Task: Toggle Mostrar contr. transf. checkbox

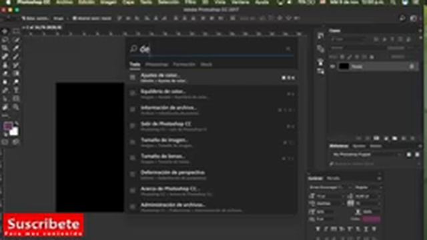Action: click(x=74, y=18)
